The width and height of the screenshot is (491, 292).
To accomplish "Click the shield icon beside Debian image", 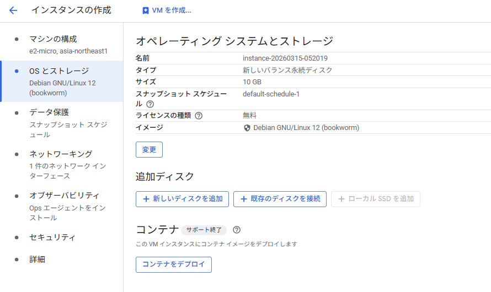I will 247,128.
